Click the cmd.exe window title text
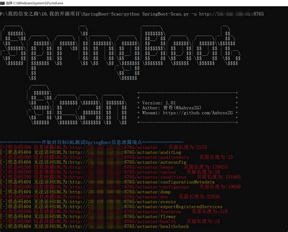288x232 pixels. [x=35, y=3]
